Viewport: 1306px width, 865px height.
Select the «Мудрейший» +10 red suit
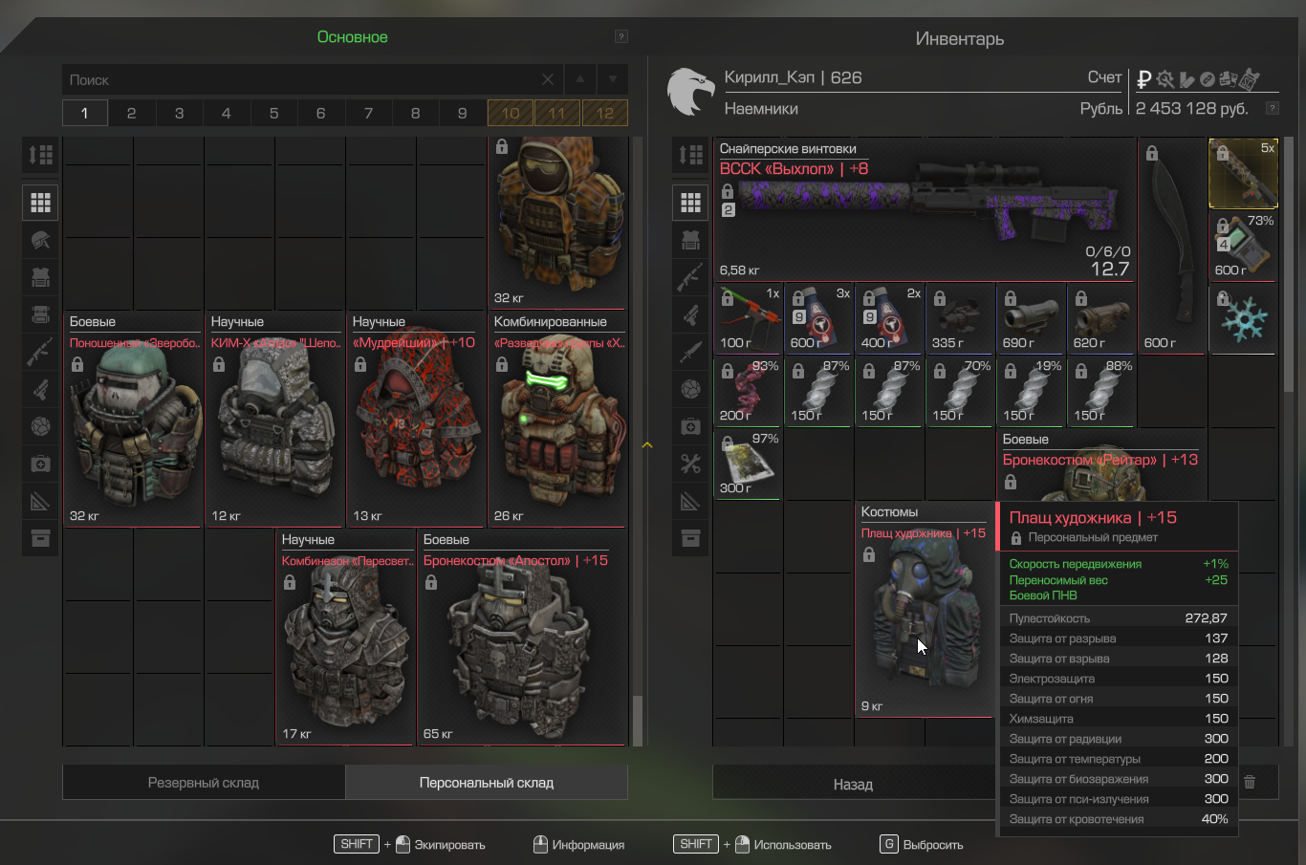point(417,419)
